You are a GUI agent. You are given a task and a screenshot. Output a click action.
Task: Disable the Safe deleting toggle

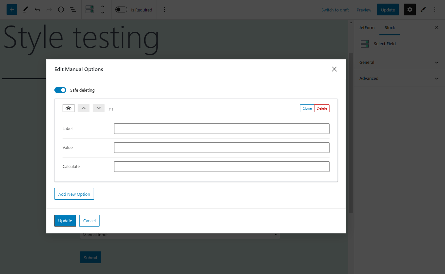[60, 90]
